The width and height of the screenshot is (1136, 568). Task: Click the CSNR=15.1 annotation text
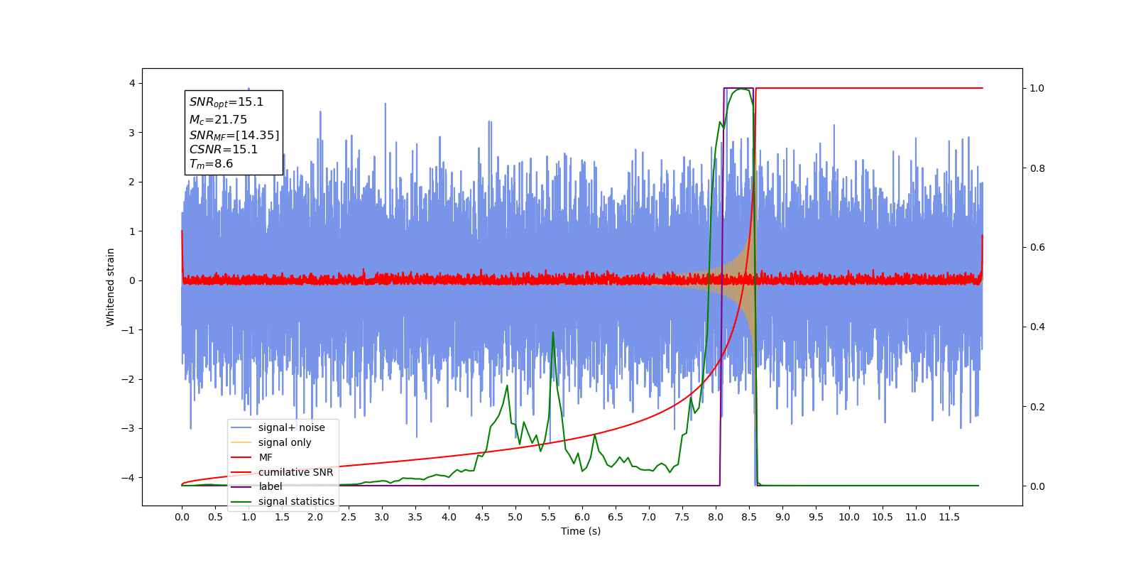224,150
